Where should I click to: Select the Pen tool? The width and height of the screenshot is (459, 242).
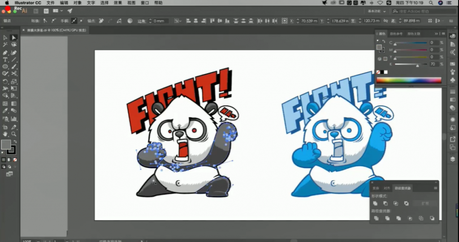[5, 53]
